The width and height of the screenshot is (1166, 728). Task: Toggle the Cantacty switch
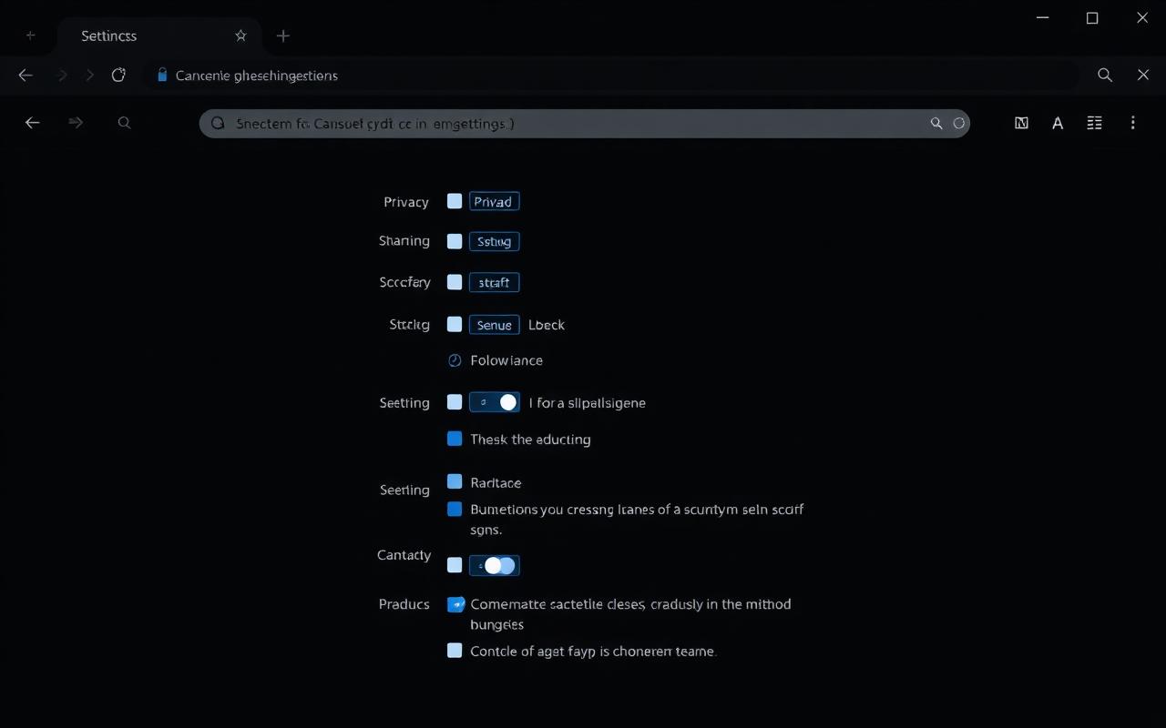point(495,565)
